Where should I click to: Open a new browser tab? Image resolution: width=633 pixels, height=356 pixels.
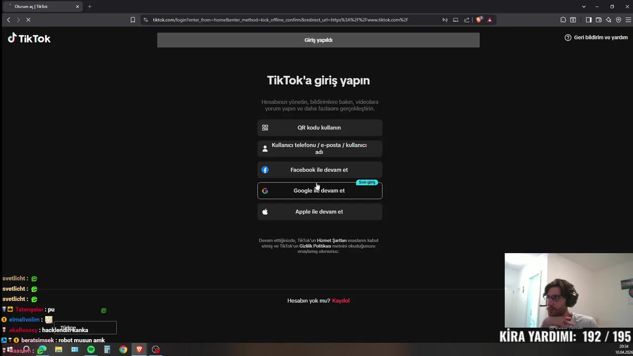click(90, 6)
